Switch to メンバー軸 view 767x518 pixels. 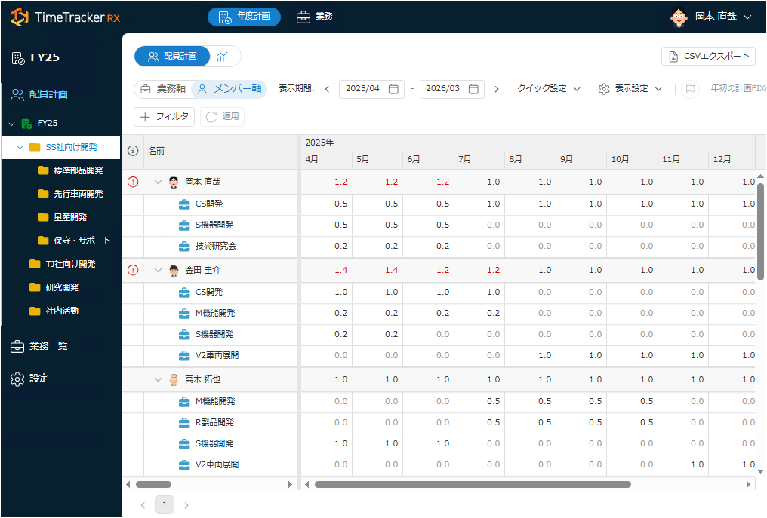(x=229, y=89)
